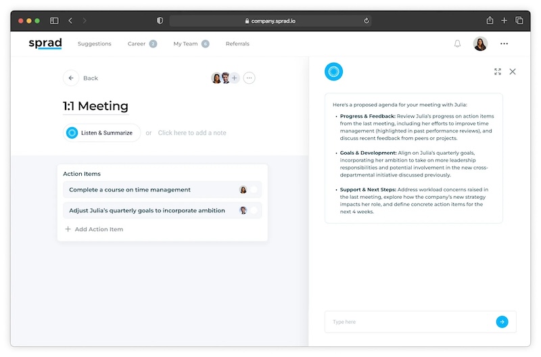Viewport: 541px width, 357px height.
Task: Close the assistant side panel
Action: 513,72
